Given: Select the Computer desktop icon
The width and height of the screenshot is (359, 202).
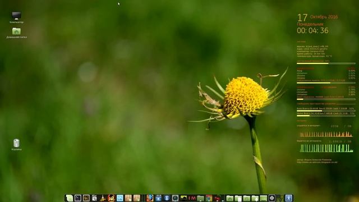Looking at the screenshot, I should (16, 17).
